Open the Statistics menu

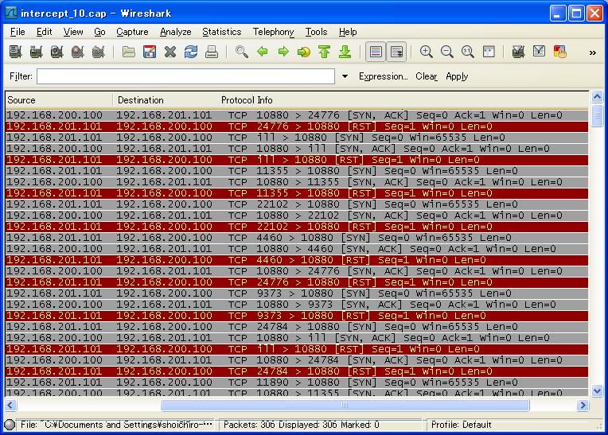[222, 32]
